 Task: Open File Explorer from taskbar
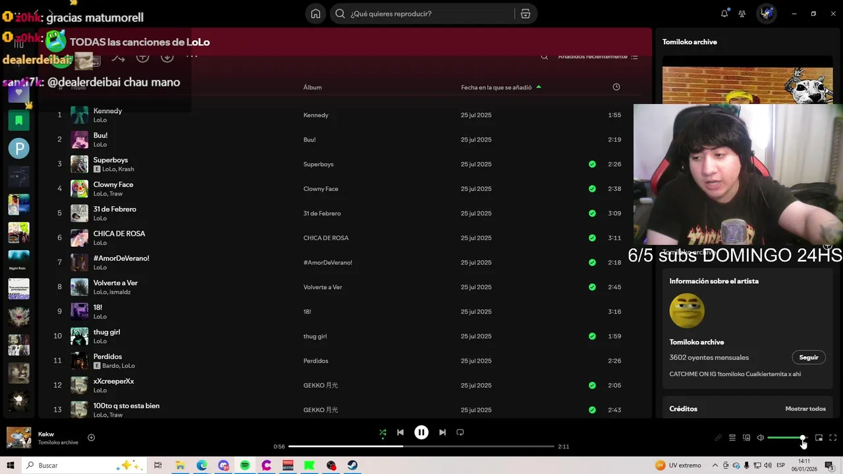180,465
